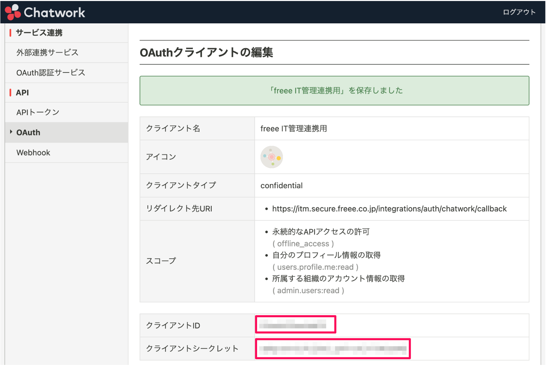Viewport: 546px width, 367px height.
Task: Click the サービス連携 section header
Action: point(39,33)
